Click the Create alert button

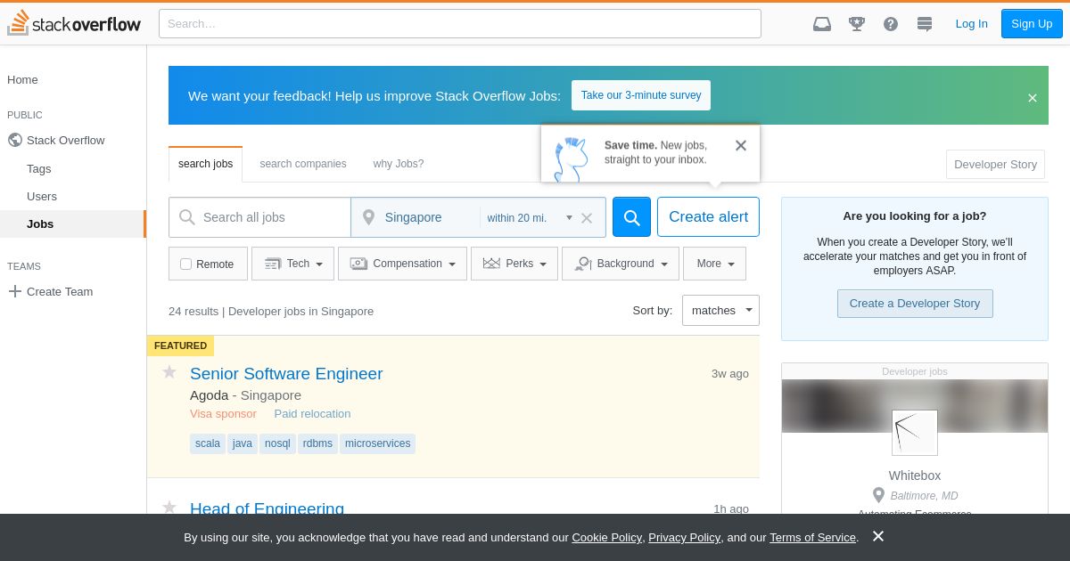[708, 217]
